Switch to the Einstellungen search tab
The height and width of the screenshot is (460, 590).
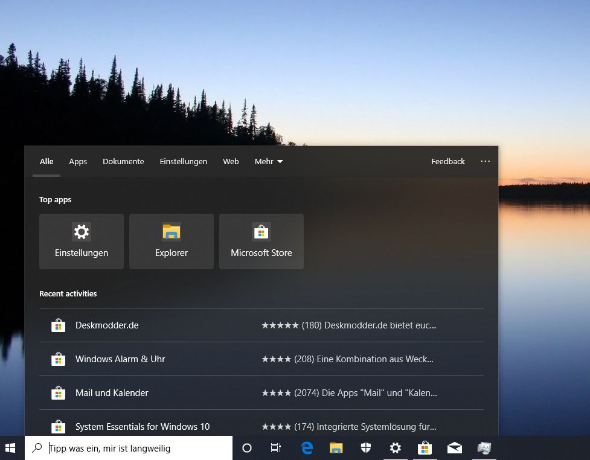coord(183,162)
